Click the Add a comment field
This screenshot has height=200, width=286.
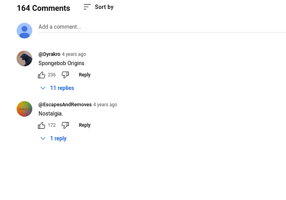(x=162, y=27)
